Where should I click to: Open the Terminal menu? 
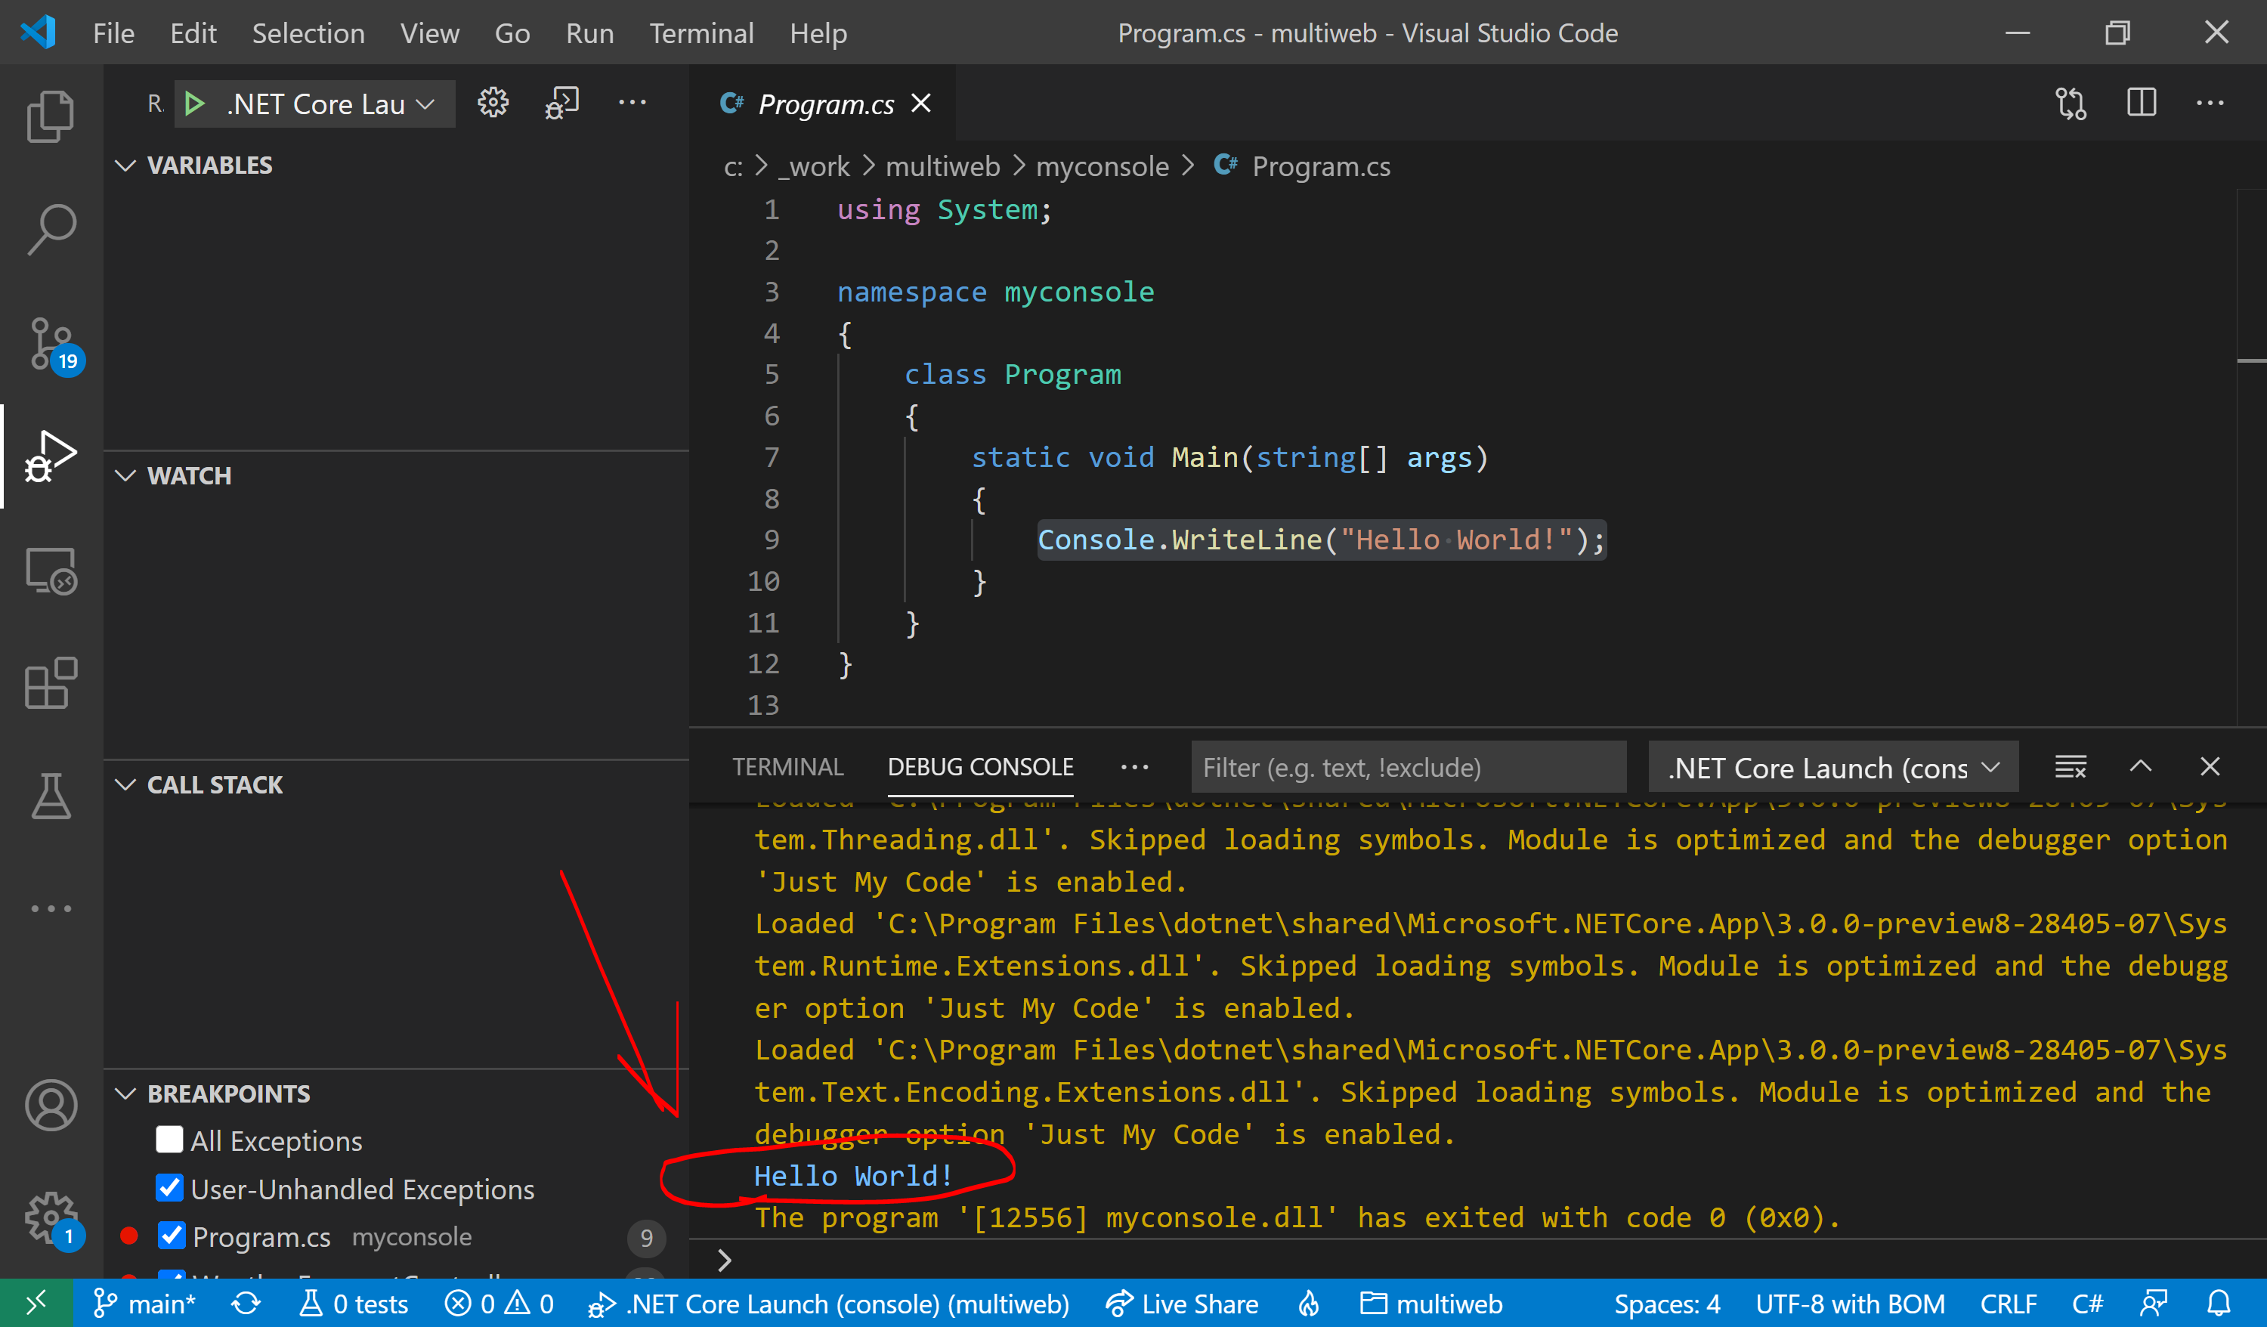click(702, 33)
